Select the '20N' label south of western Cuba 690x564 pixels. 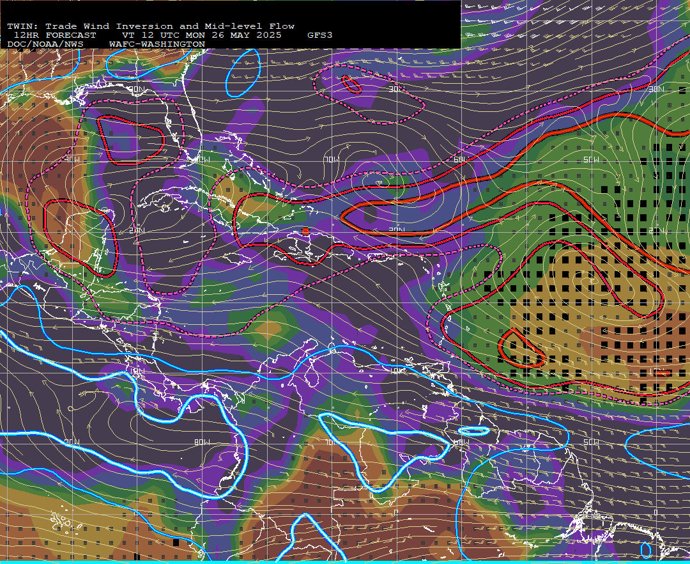point(137,230)
